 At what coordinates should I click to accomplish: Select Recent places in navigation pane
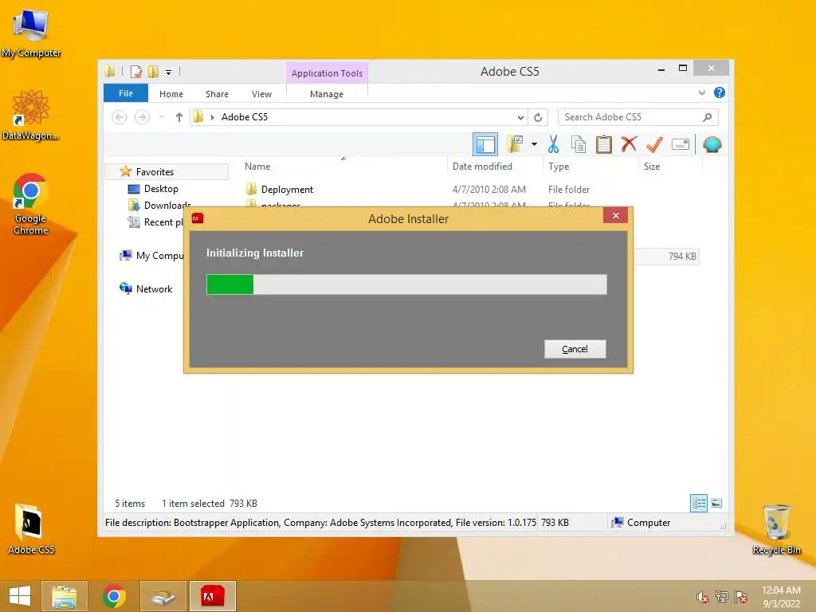(x=156, y=222)
